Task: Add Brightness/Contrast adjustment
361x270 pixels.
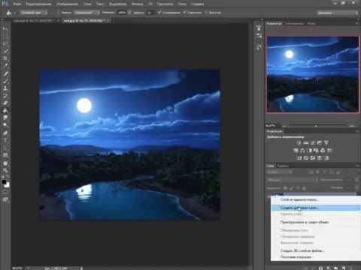Action: pyautogui.click(x=299, y=142)
